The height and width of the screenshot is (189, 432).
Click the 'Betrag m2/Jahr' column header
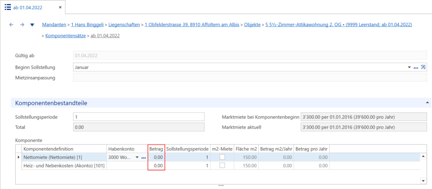point(276,149)
